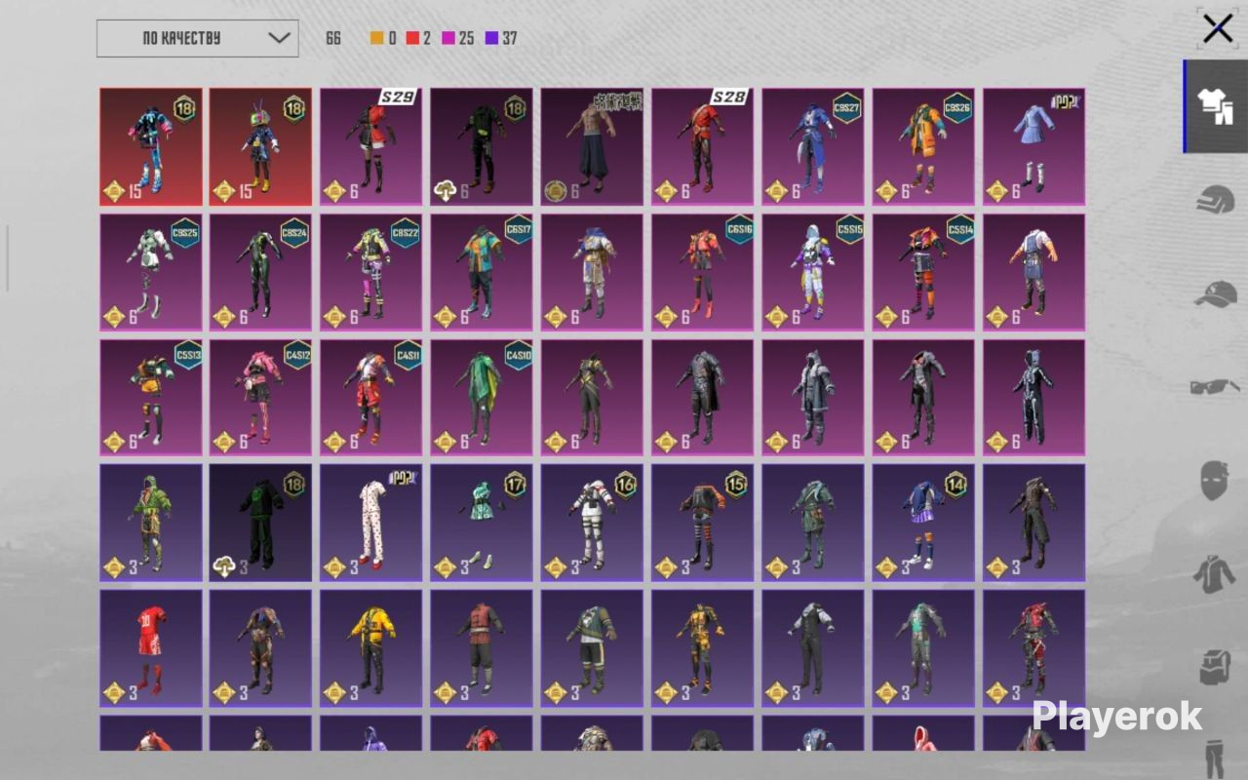Select the outfit tagged S29

[x=371, y=146]
